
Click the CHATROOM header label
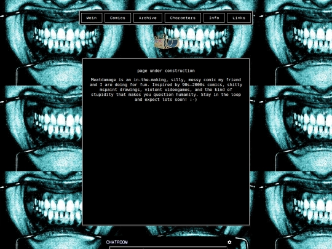[x=117, y=242]
